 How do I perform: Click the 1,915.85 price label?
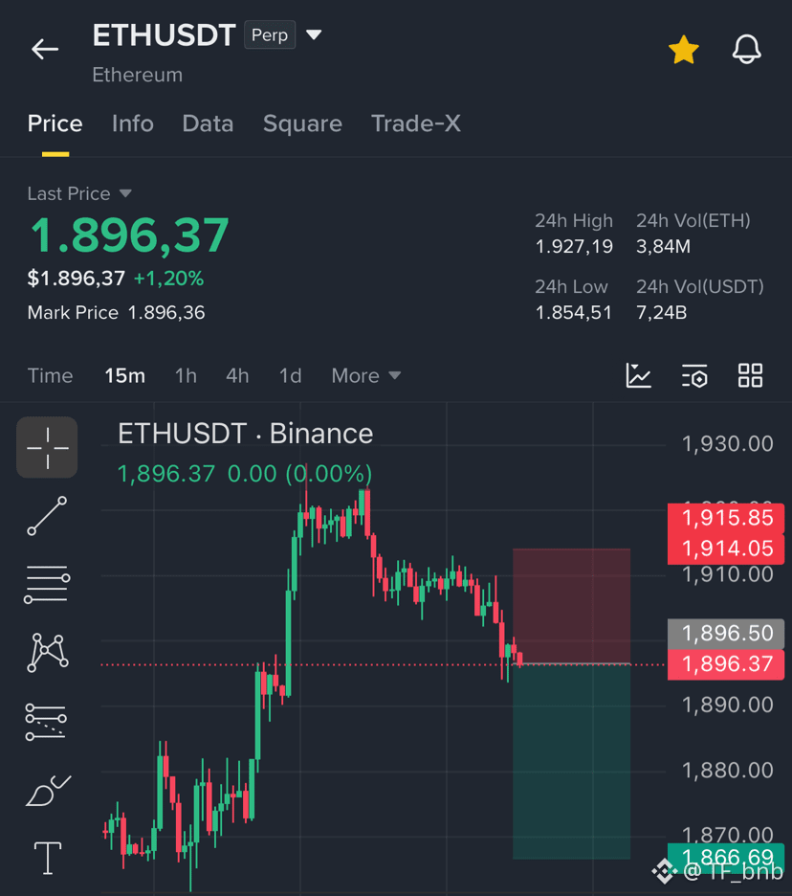(x=726, y=518)
